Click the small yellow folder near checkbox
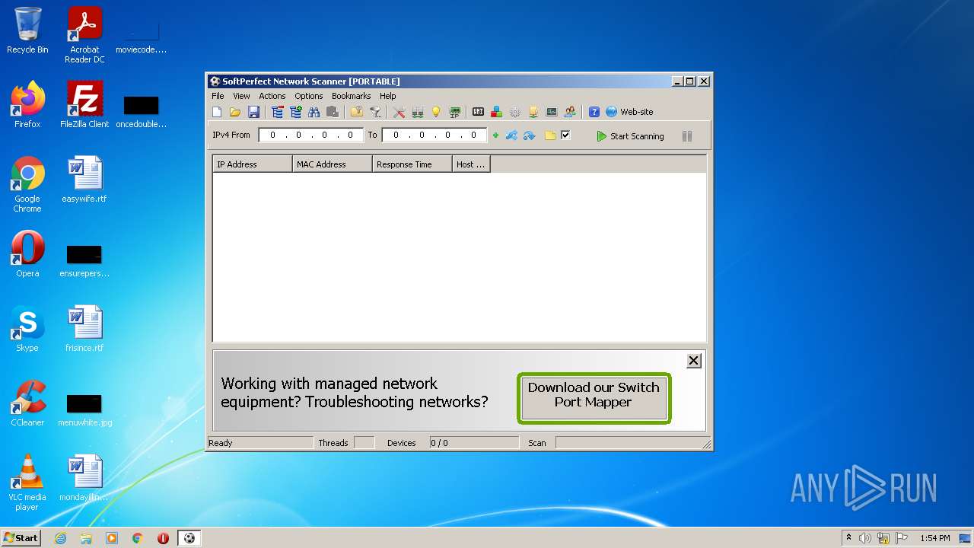This screenshot has width=974, height=548. [550, 135]
